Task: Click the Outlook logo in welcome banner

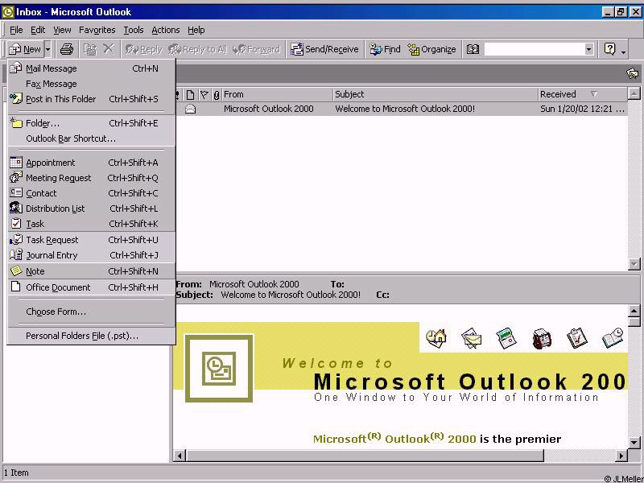Action: point(219,368)
